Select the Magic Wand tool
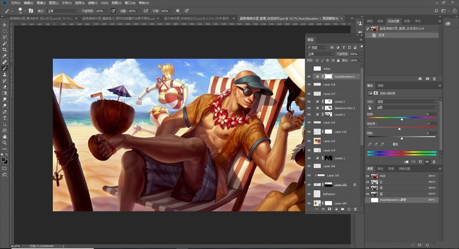The width and height of the screenshot is (459, 249). [x=5, y=44]
